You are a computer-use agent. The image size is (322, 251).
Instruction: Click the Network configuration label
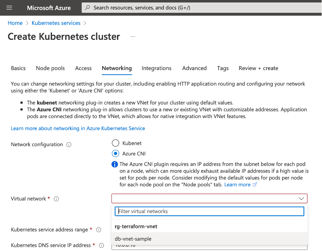[37, 144]
